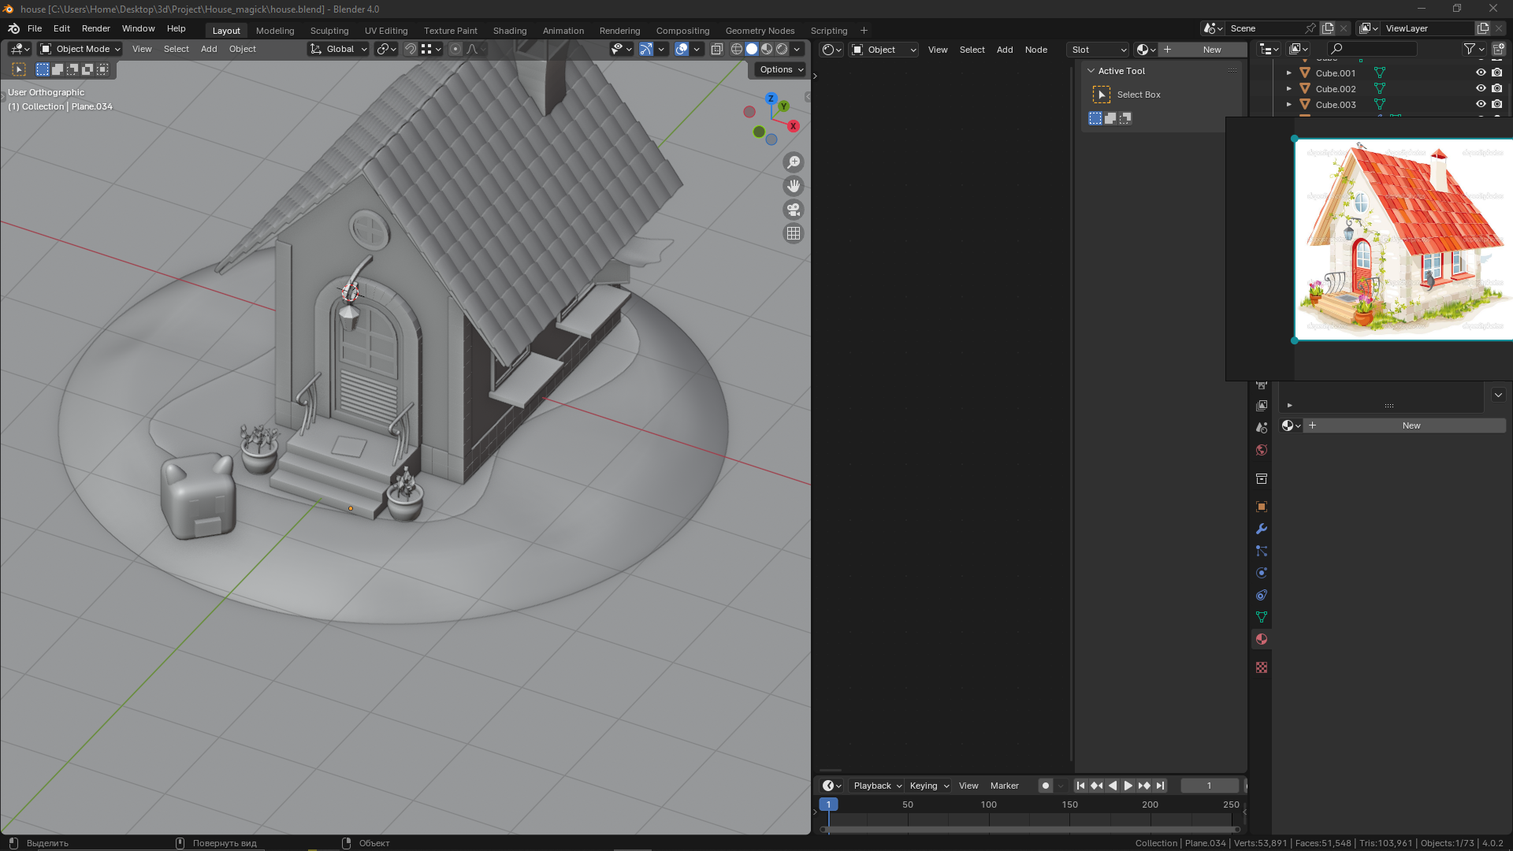The height and width of the screenshot is (851, 1513).
Task: Expand Cube.002 in outliner
Action: (1289, 89)
